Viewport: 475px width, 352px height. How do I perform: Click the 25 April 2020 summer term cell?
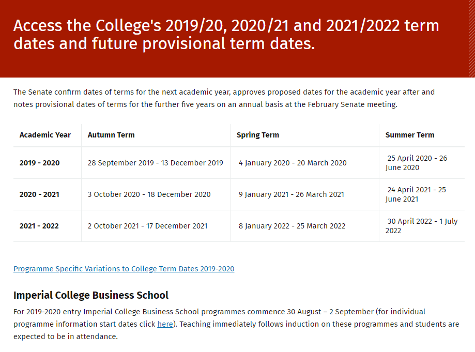416,163
